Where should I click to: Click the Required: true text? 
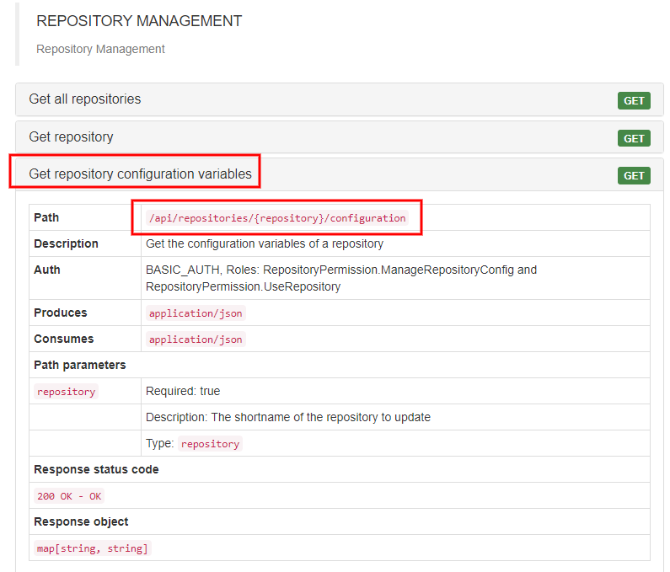(183, 392)
